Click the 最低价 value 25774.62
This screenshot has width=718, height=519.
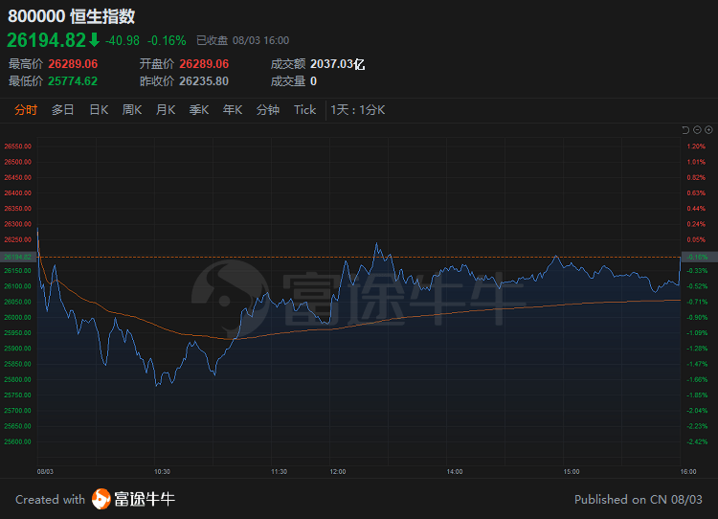pos(73,81)
